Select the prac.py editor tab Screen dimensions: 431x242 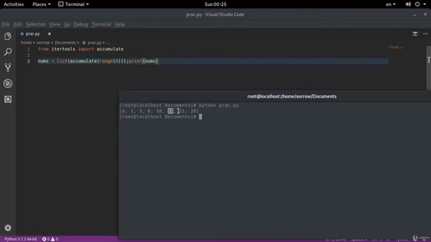point(33,34)
